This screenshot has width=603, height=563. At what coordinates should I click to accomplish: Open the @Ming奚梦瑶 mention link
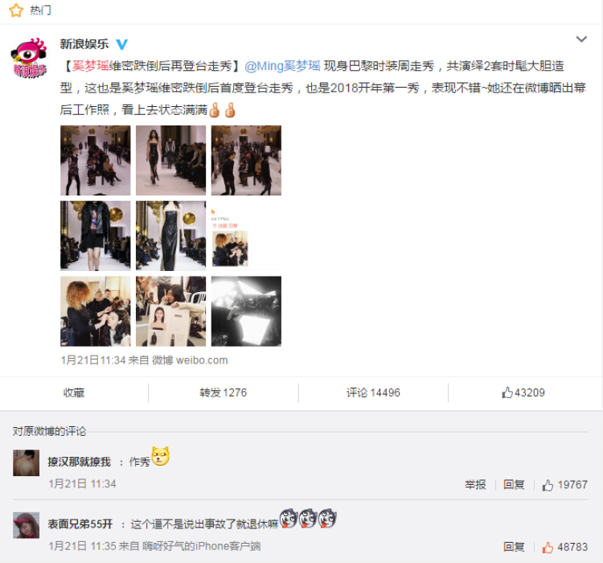click(282, 66)
